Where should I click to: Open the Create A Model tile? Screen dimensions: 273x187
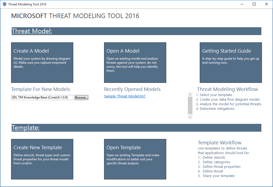pos(42,63)
